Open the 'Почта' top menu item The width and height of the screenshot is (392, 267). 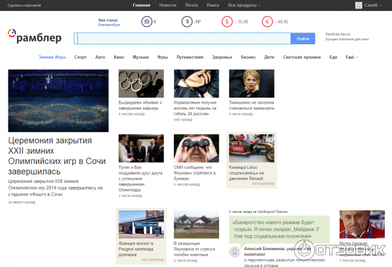pos(191,5)
